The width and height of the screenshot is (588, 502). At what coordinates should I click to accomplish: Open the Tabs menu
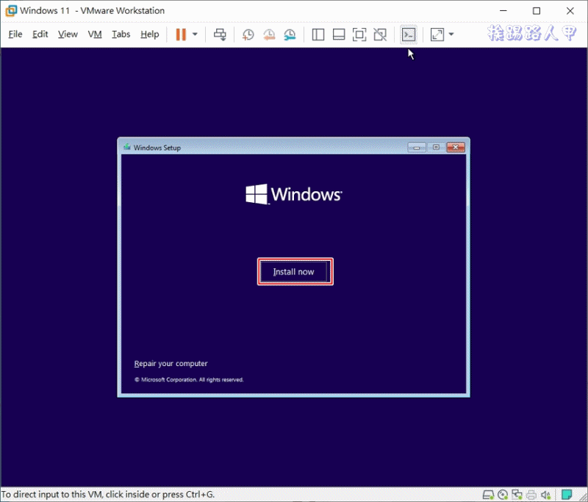121,34
